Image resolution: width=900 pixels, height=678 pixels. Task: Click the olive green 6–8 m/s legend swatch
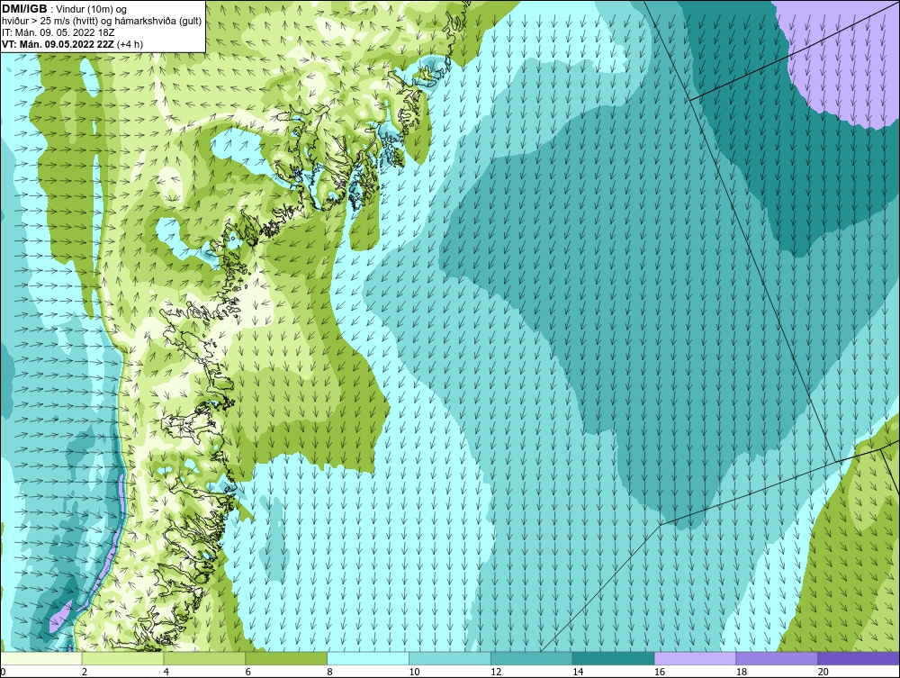point(286,658)
